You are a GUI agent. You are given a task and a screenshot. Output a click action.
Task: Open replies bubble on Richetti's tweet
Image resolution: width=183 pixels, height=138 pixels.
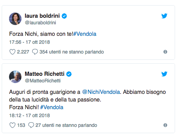(x=31, y=125)
